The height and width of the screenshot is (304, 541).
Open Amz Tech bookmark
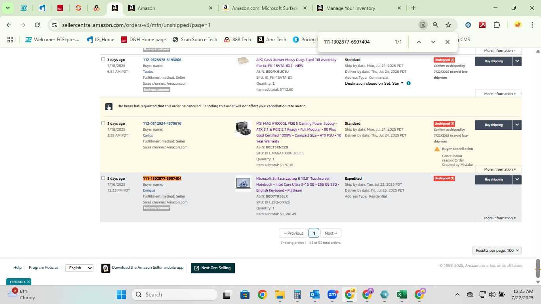coord(272,40)
